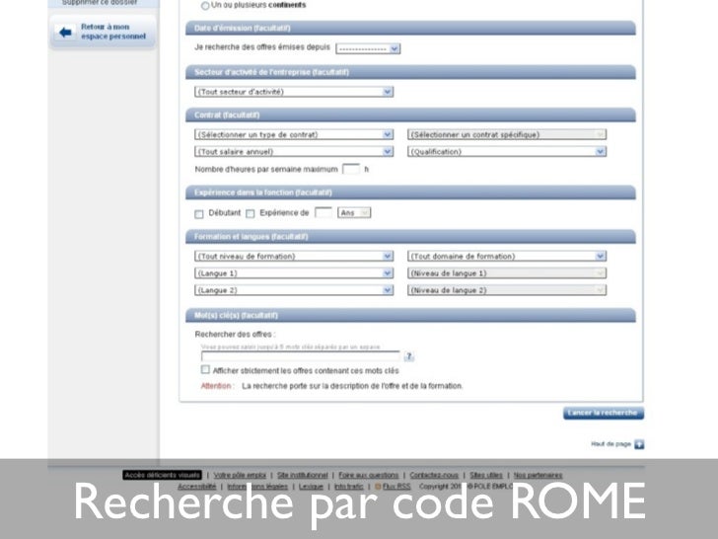Click the 'Contrat (facultatif)' section header
Image resolution: width=718 pixels, height=539 pixels.
pos(410,115)
